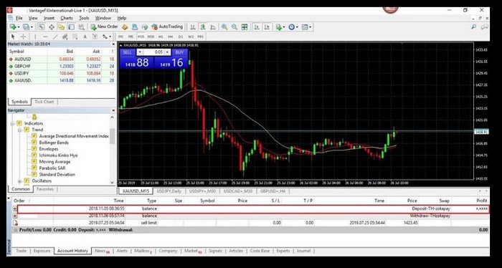
Task: Switch to the Trade terminal tab
Action: coord(21,251)
